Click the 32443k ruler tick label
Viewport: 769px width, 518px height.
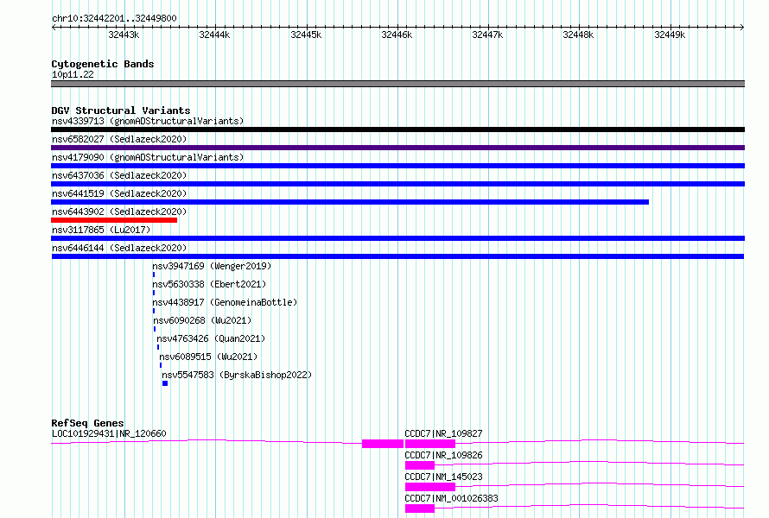pos(124,35)
